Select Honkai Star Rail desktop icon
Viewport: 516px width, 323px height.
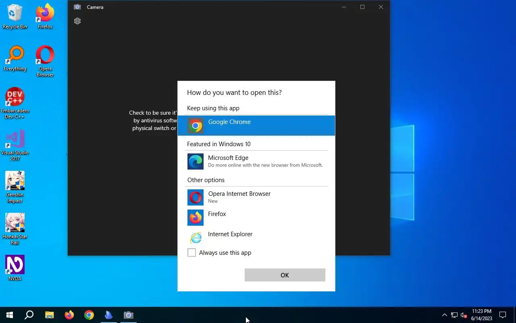tap(15, 229)
